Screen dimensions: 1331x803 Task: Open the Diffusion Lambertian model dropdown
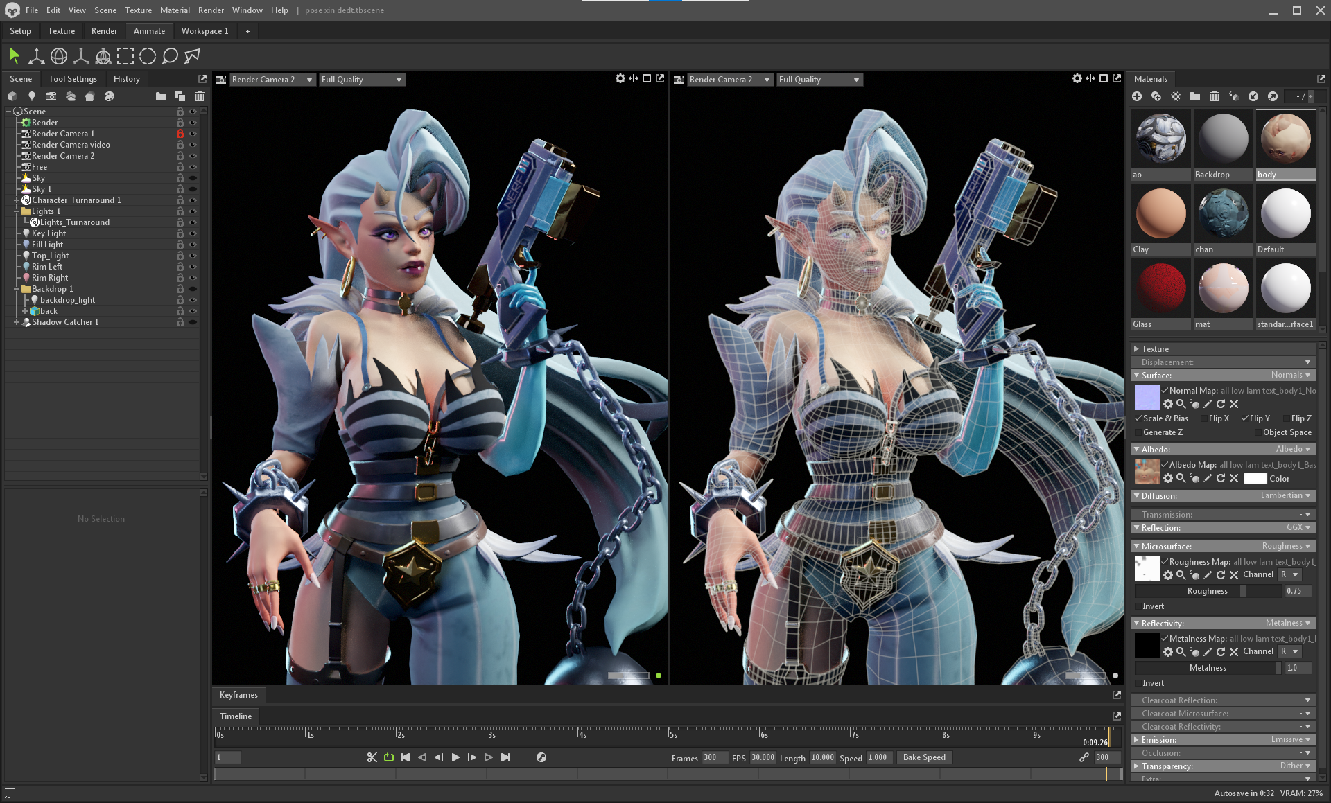tap(1285, 496)
